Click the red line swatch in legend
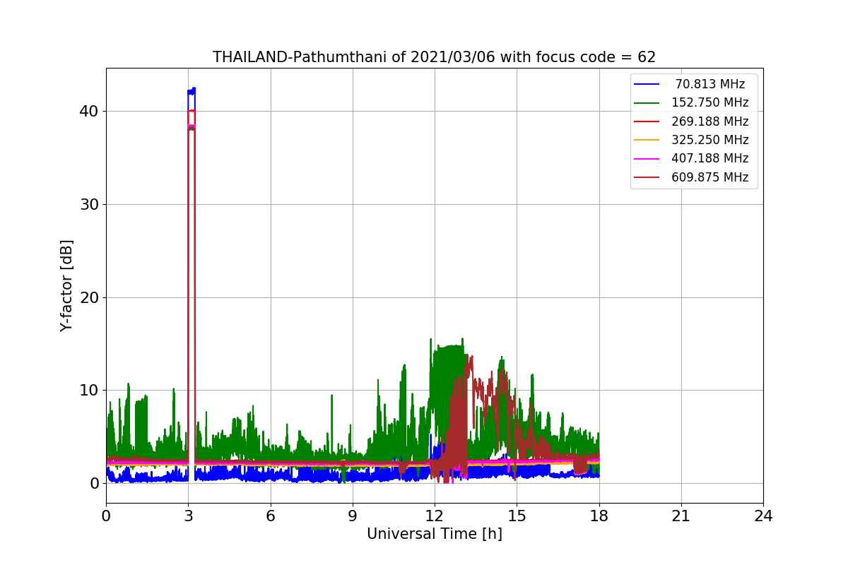 647,121
